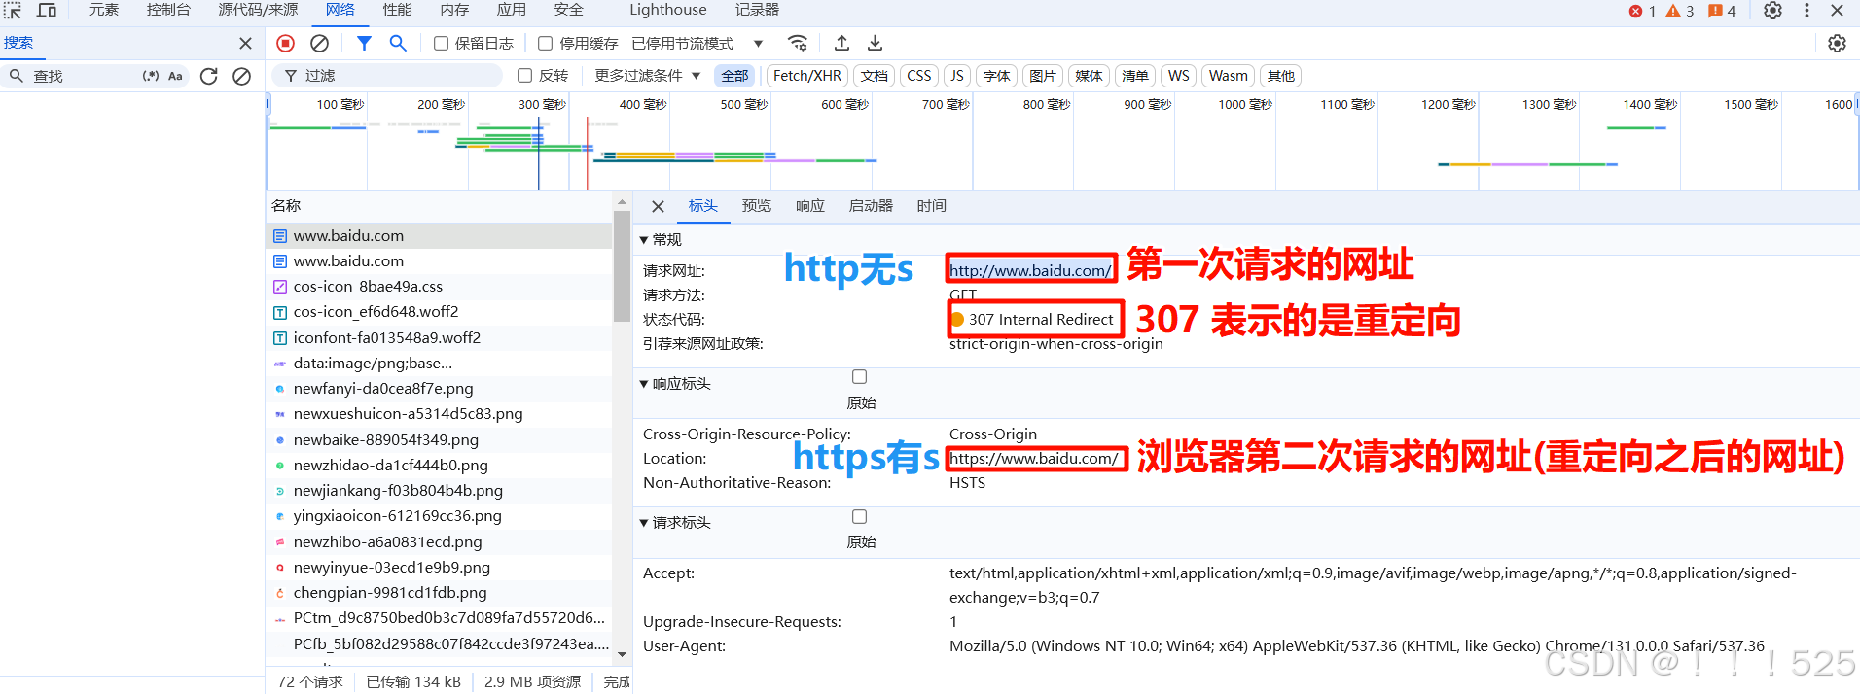Open DevTools more options menu
Screen dimensions: 1860x694
pyautogui.click(x=1806, y=11)
